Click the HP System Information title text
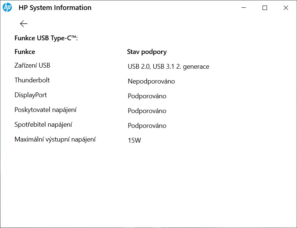297x228 pixels. 55,8
